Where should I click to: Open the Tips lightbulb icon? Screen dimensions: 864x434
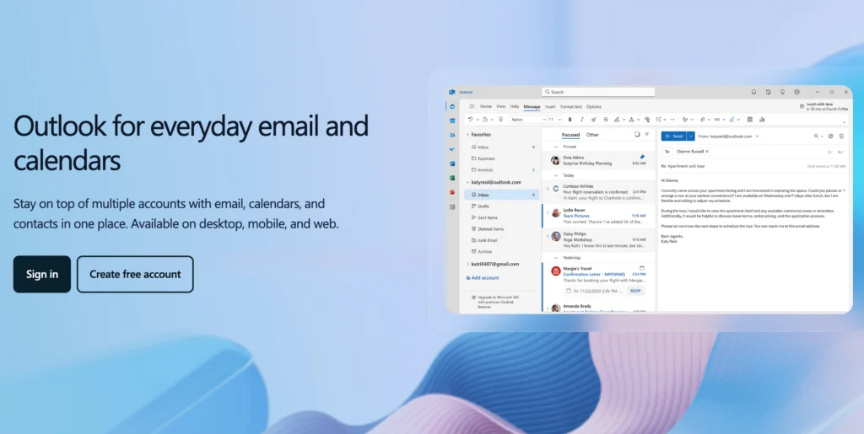[x=782, y=92]
